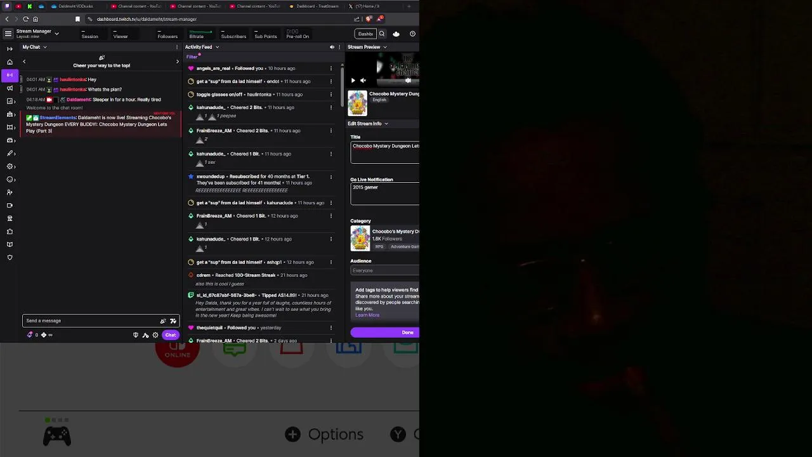Click the Go Live Notification text field

click(x=384, y=194)
